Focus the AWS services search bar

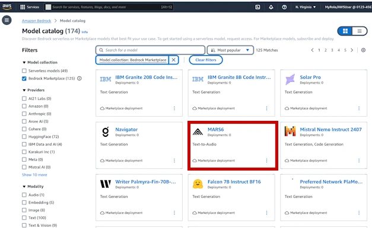[x=109, y=7]
